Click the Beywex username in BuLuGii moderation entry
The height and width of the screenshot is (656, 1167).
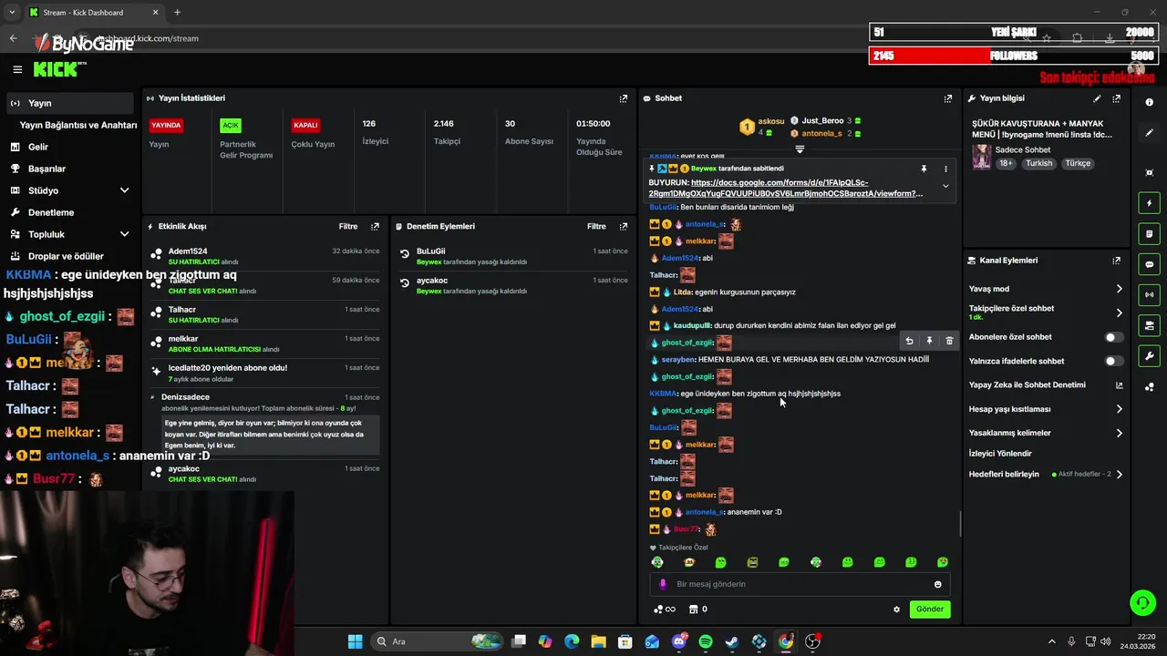coord(429,261)
